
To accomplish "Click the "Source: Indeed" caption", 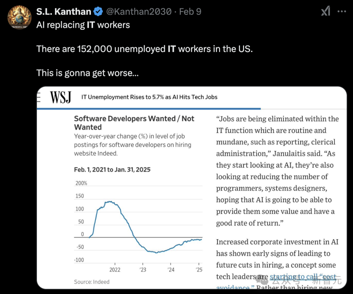I will point(92,282).
